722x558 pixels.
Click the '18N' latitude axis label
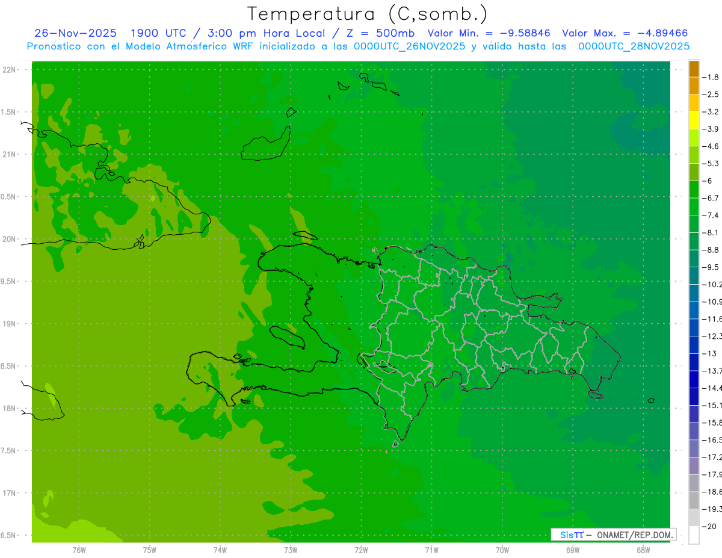click(x=9, y=409)
